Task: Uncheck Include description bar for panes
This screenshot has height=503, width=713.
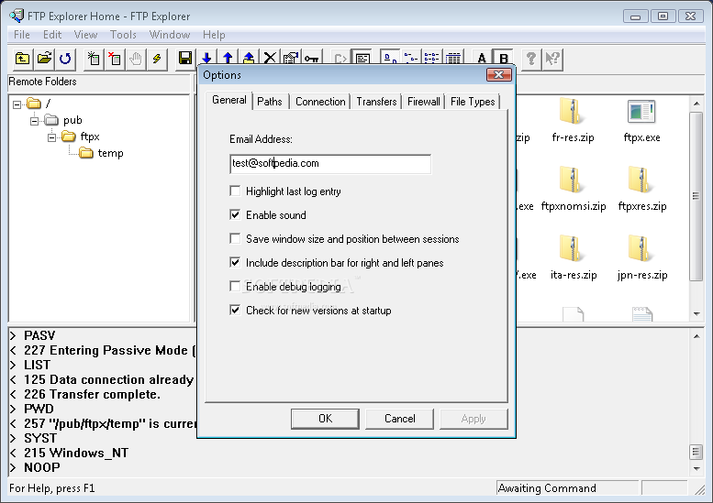Action: click(x=235, y=262)
